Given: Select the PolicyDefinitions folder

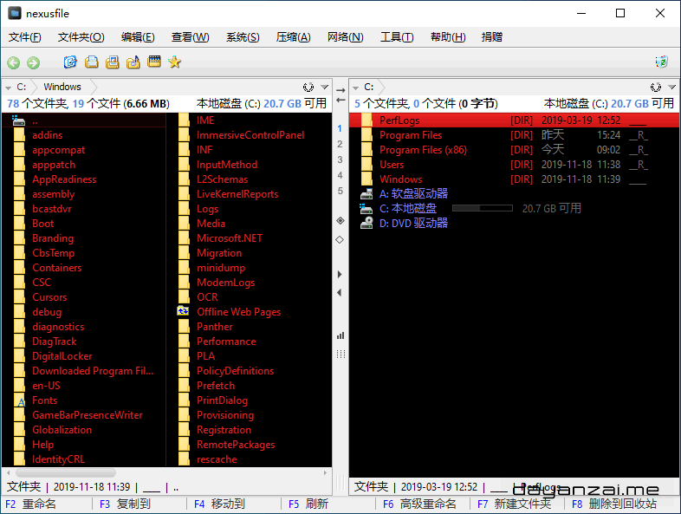Looking at the screenshot, I should coord(235,371).
